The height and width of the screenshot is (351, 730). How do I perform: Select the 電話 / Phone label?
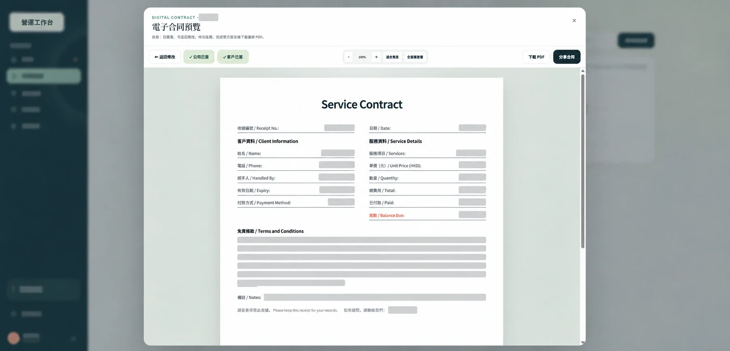tap(250, 166)
